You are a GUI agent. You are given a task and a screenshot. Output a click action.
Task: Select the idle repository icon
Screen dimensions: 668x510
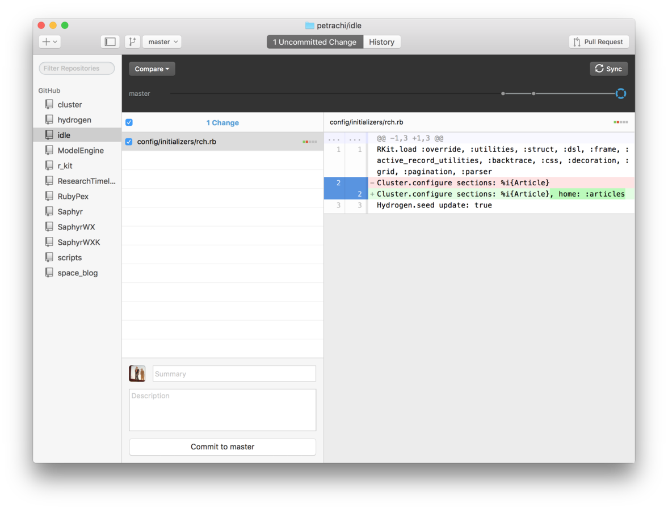tap(49, 135)
